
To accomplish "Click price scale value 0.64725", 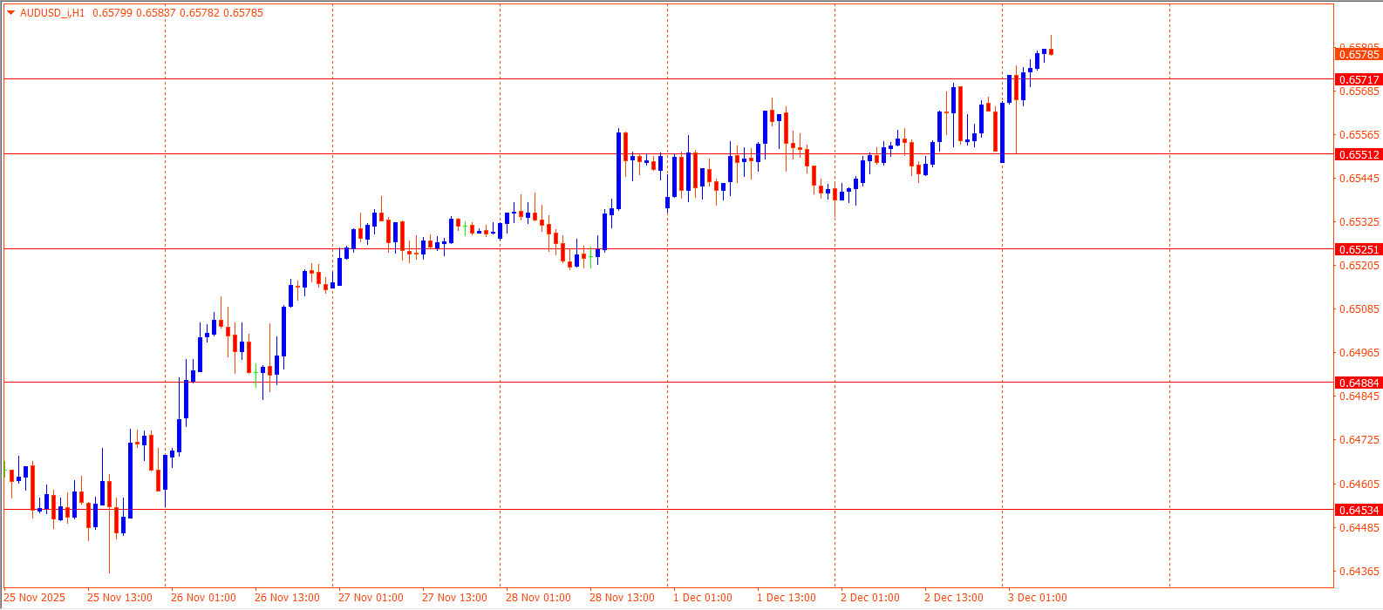I will coord(1359,440).
